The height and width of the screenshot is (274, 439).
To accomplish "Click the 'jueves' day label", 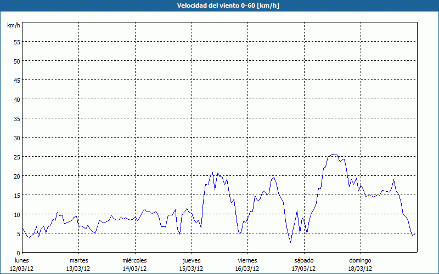I will click(191, 260).
